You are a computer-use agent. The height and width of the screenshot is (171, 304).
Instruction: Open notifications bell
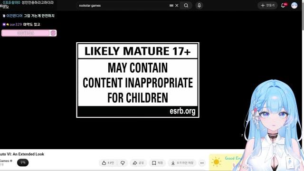[x=283, y=5]
